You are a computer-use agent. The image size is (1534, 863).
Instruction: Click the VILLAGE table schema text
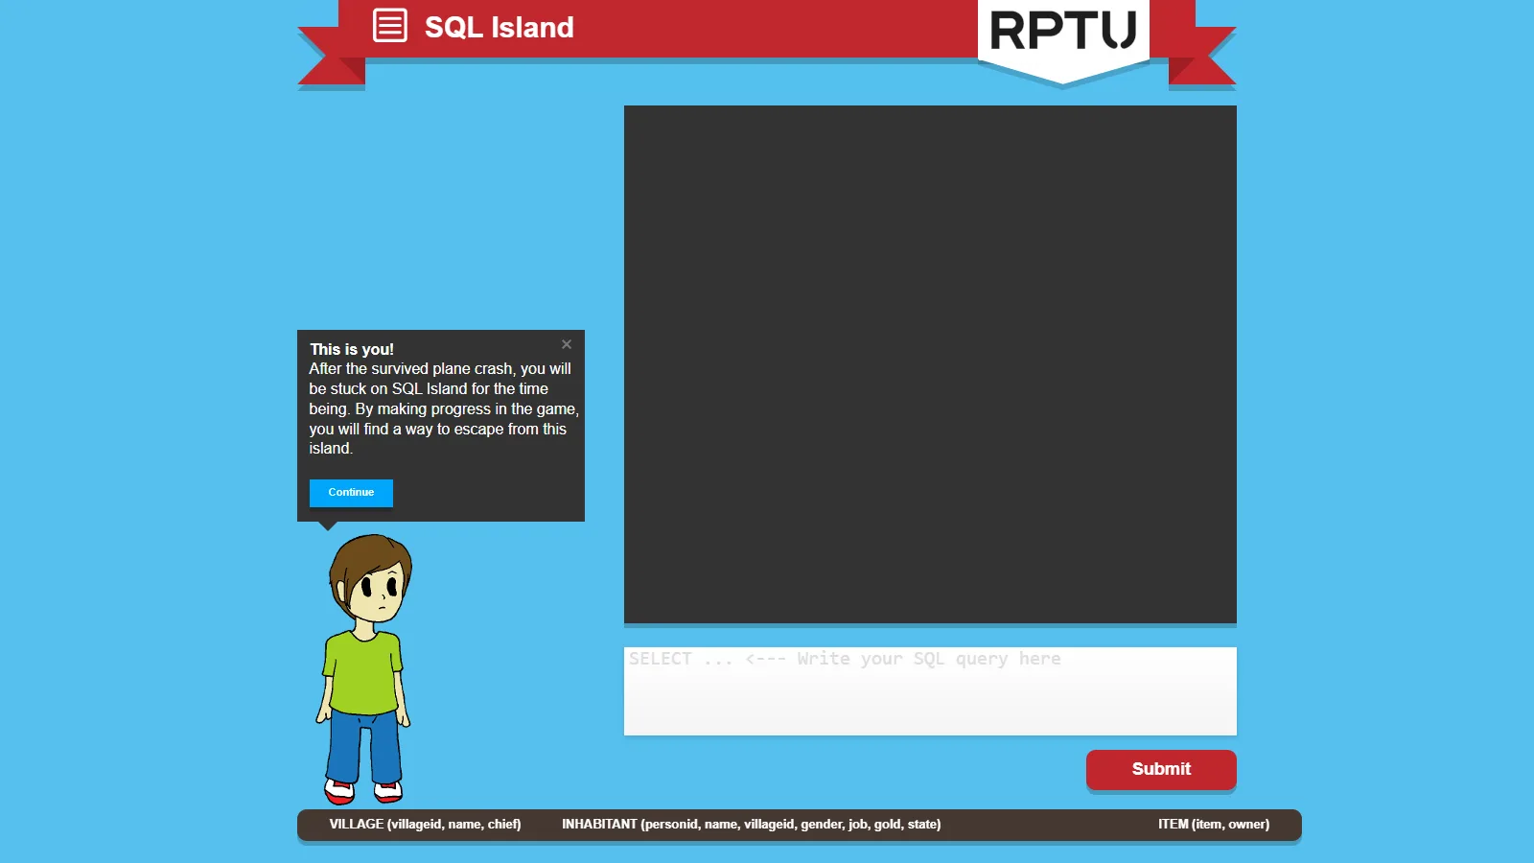(x=425, y=825)
